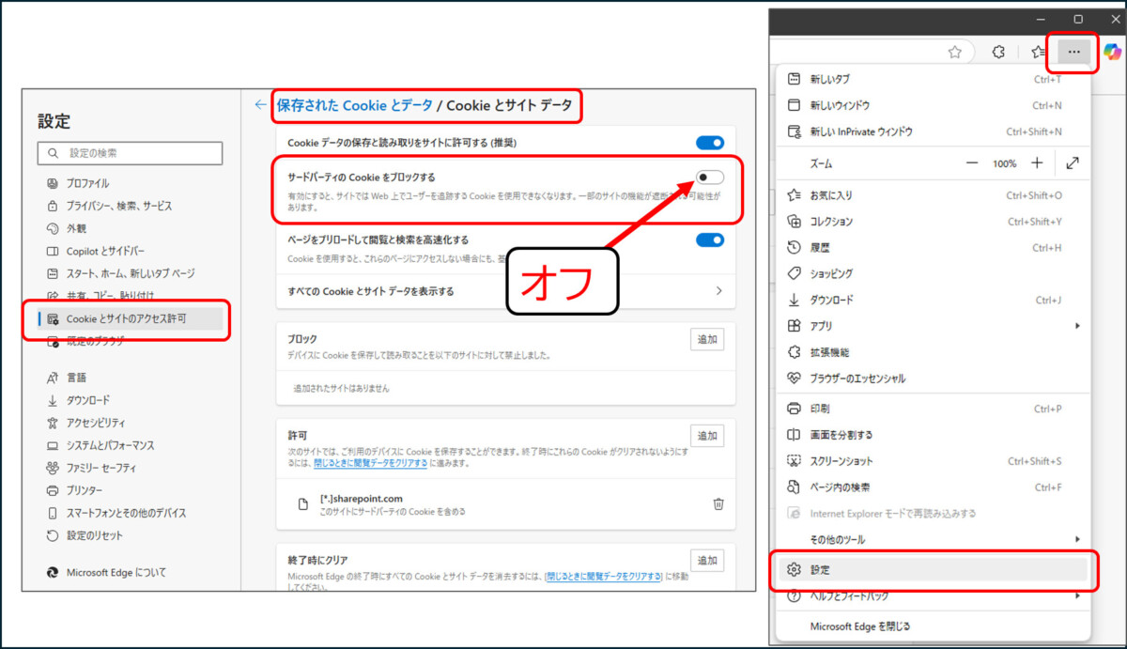Open 閉じるときに閲覧データをクリアする link in 終了時にクリア section
The height and width of the screenshot is (649, 1127).
point(603,576)
